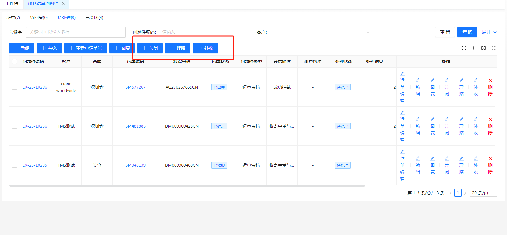Image resolution: width=507 pixels, height=235 pixels.
Task: Delete row EX-23-10296 with red X
Action: point(490,81)
